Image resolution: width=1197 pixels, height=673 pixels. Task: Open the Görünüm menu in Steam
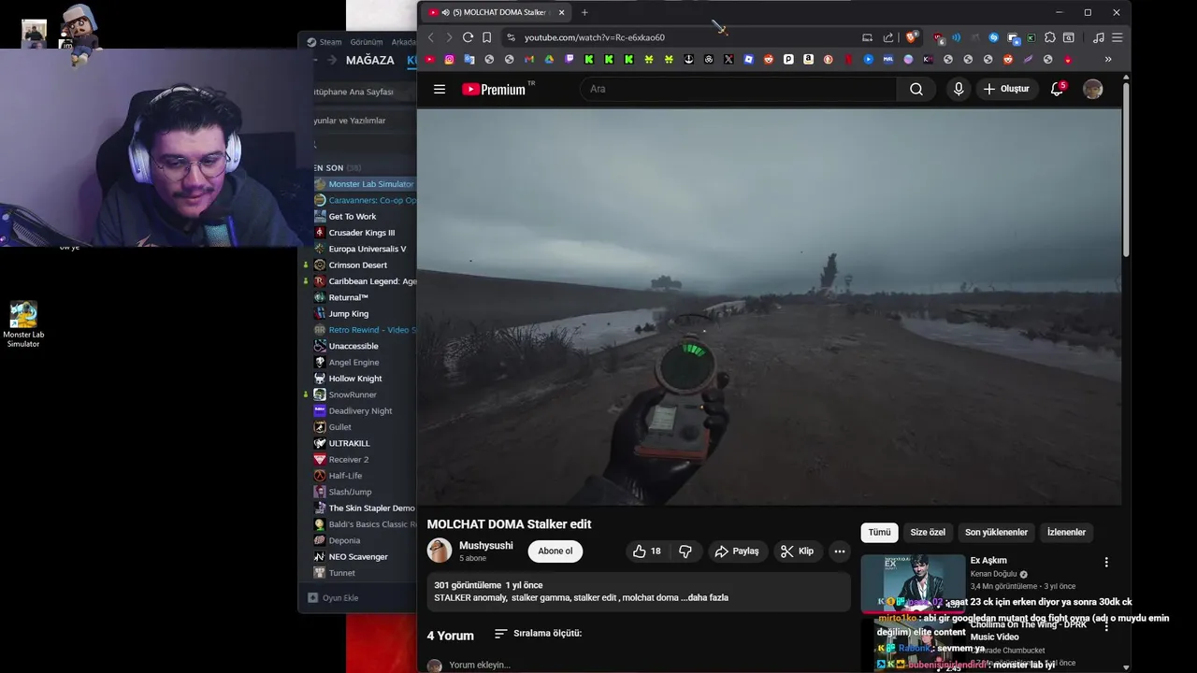click(367, 42)
